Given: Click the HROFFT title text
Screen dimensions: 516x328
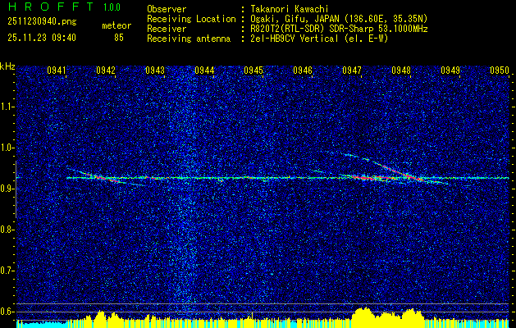Looking at the screenshot, I should [x=51, y=7].
